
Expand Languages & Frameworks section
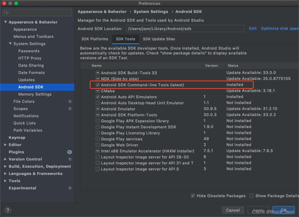coord(5,174)
